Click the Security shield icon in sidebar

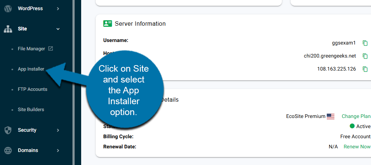click(8, 130)
